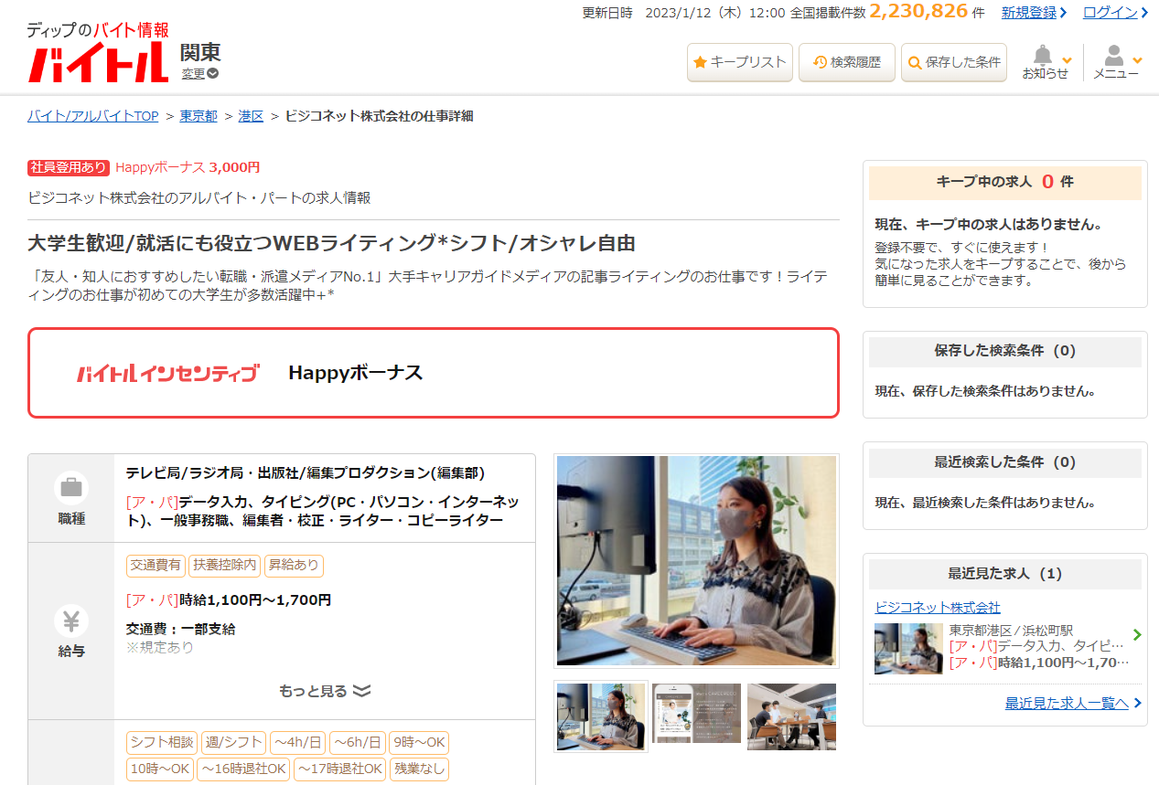
Task: Click 交通費:一部支給 text
Action: click(180, 629)
